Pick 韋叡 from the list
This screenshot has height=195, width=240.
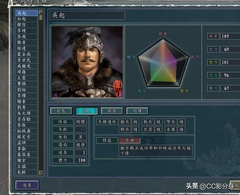[27, 148]
